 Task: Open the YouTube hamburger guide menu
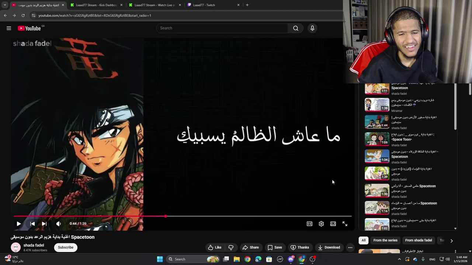9,28
